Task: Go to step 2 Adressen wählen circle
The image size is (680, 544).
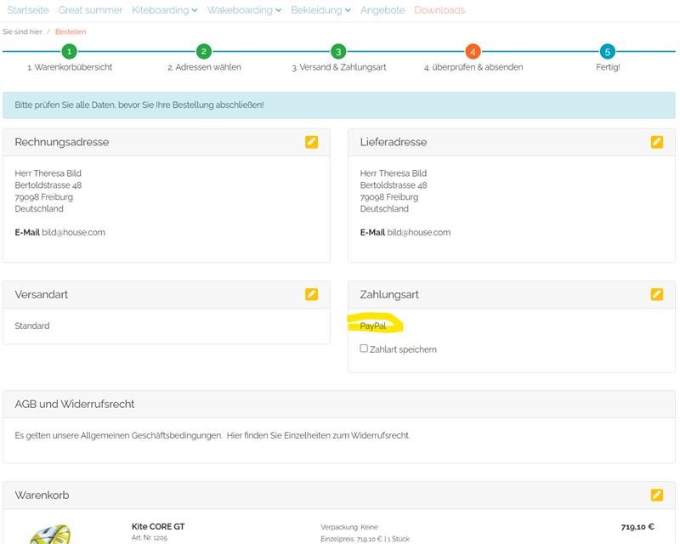Action: 204,52
